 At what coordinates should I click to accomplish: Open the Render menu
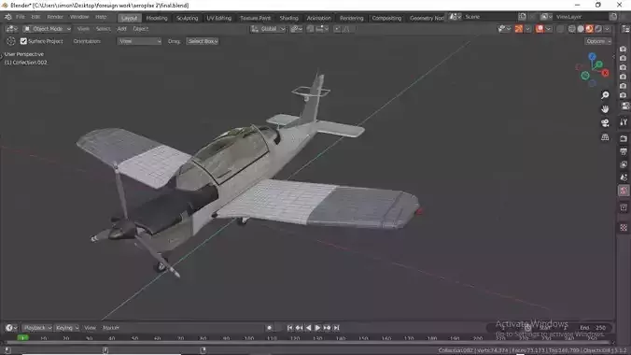point(55,17)
